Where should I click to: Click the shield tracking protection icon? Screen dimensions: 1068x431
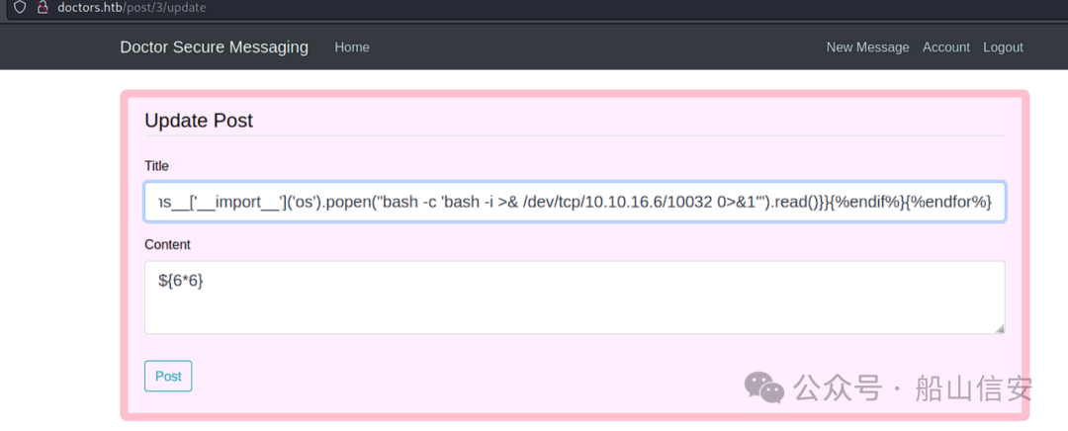tap(20, 8)
